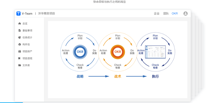
Task: Click the calendar icon beside 项目排产
Action: 19,51
